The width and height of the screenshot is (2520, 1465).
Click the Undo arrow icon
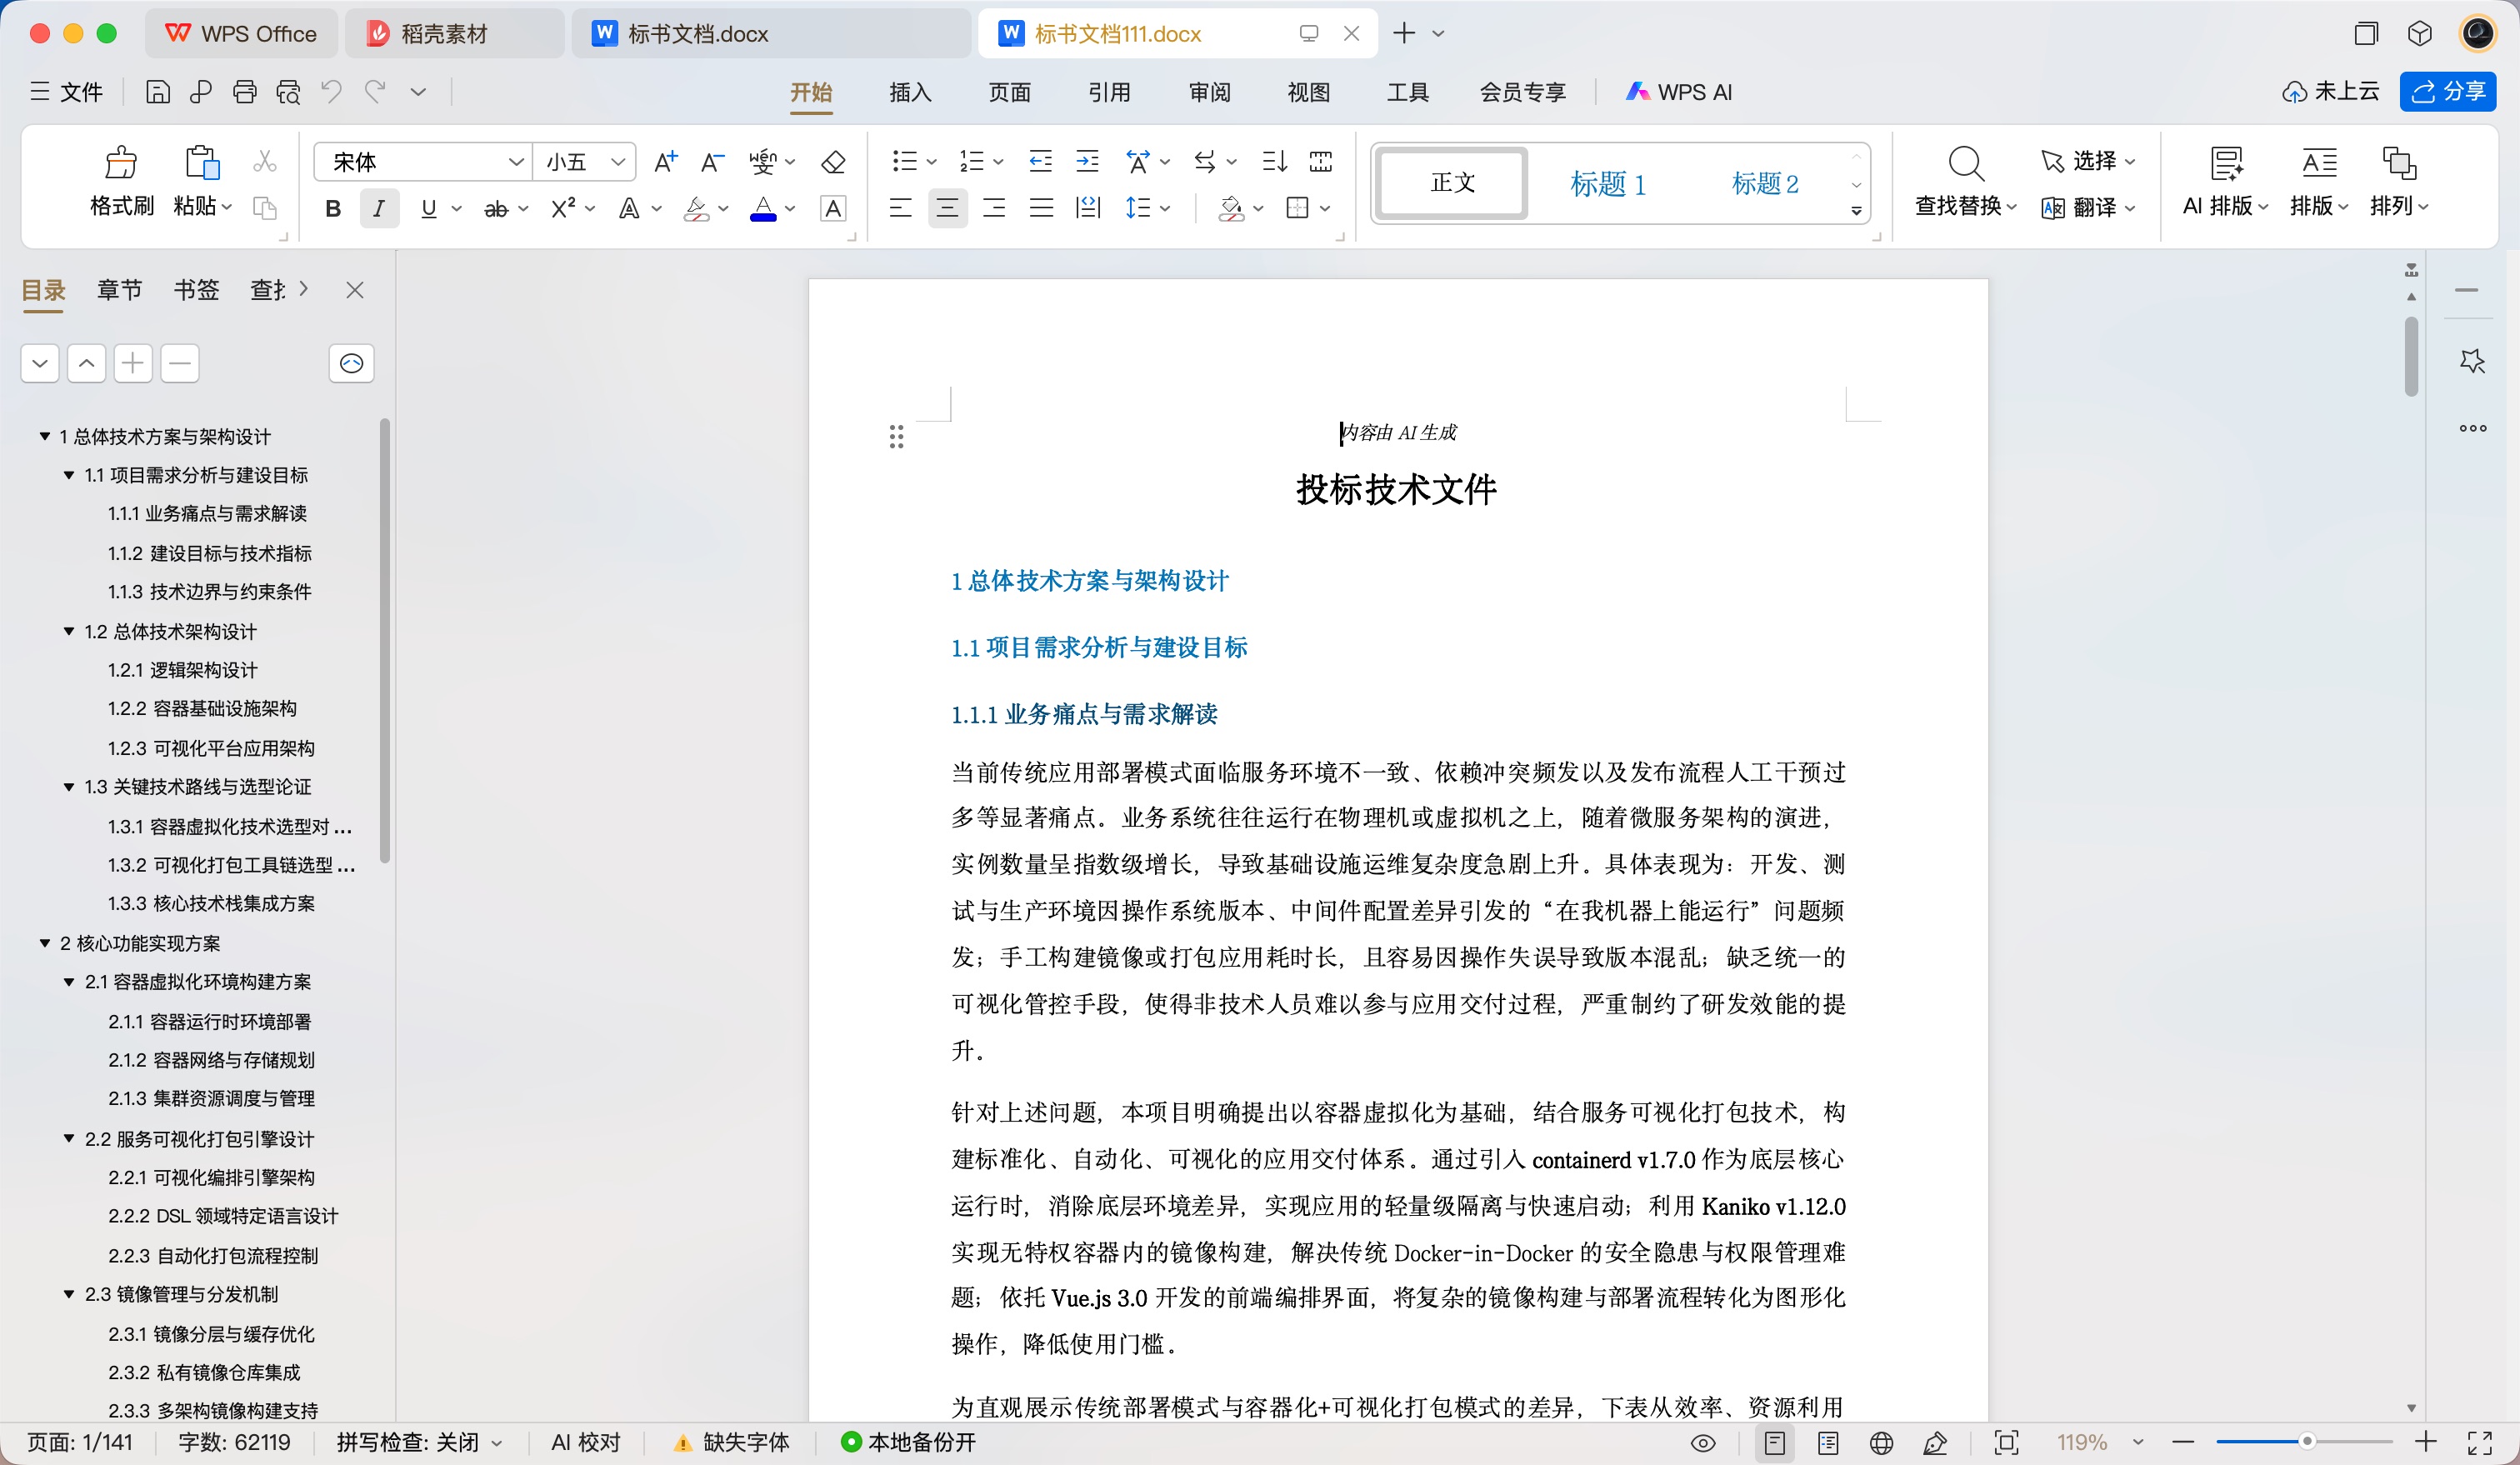(x=331, y=92)
